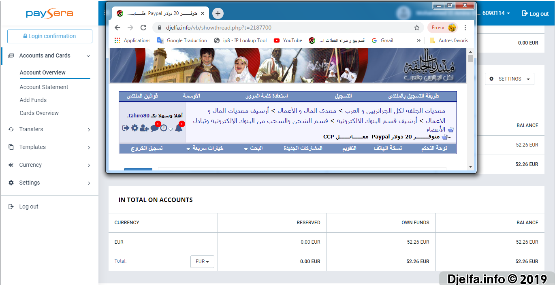Click the استعادة كلمة المرور forum link

(x=267, y=96)
